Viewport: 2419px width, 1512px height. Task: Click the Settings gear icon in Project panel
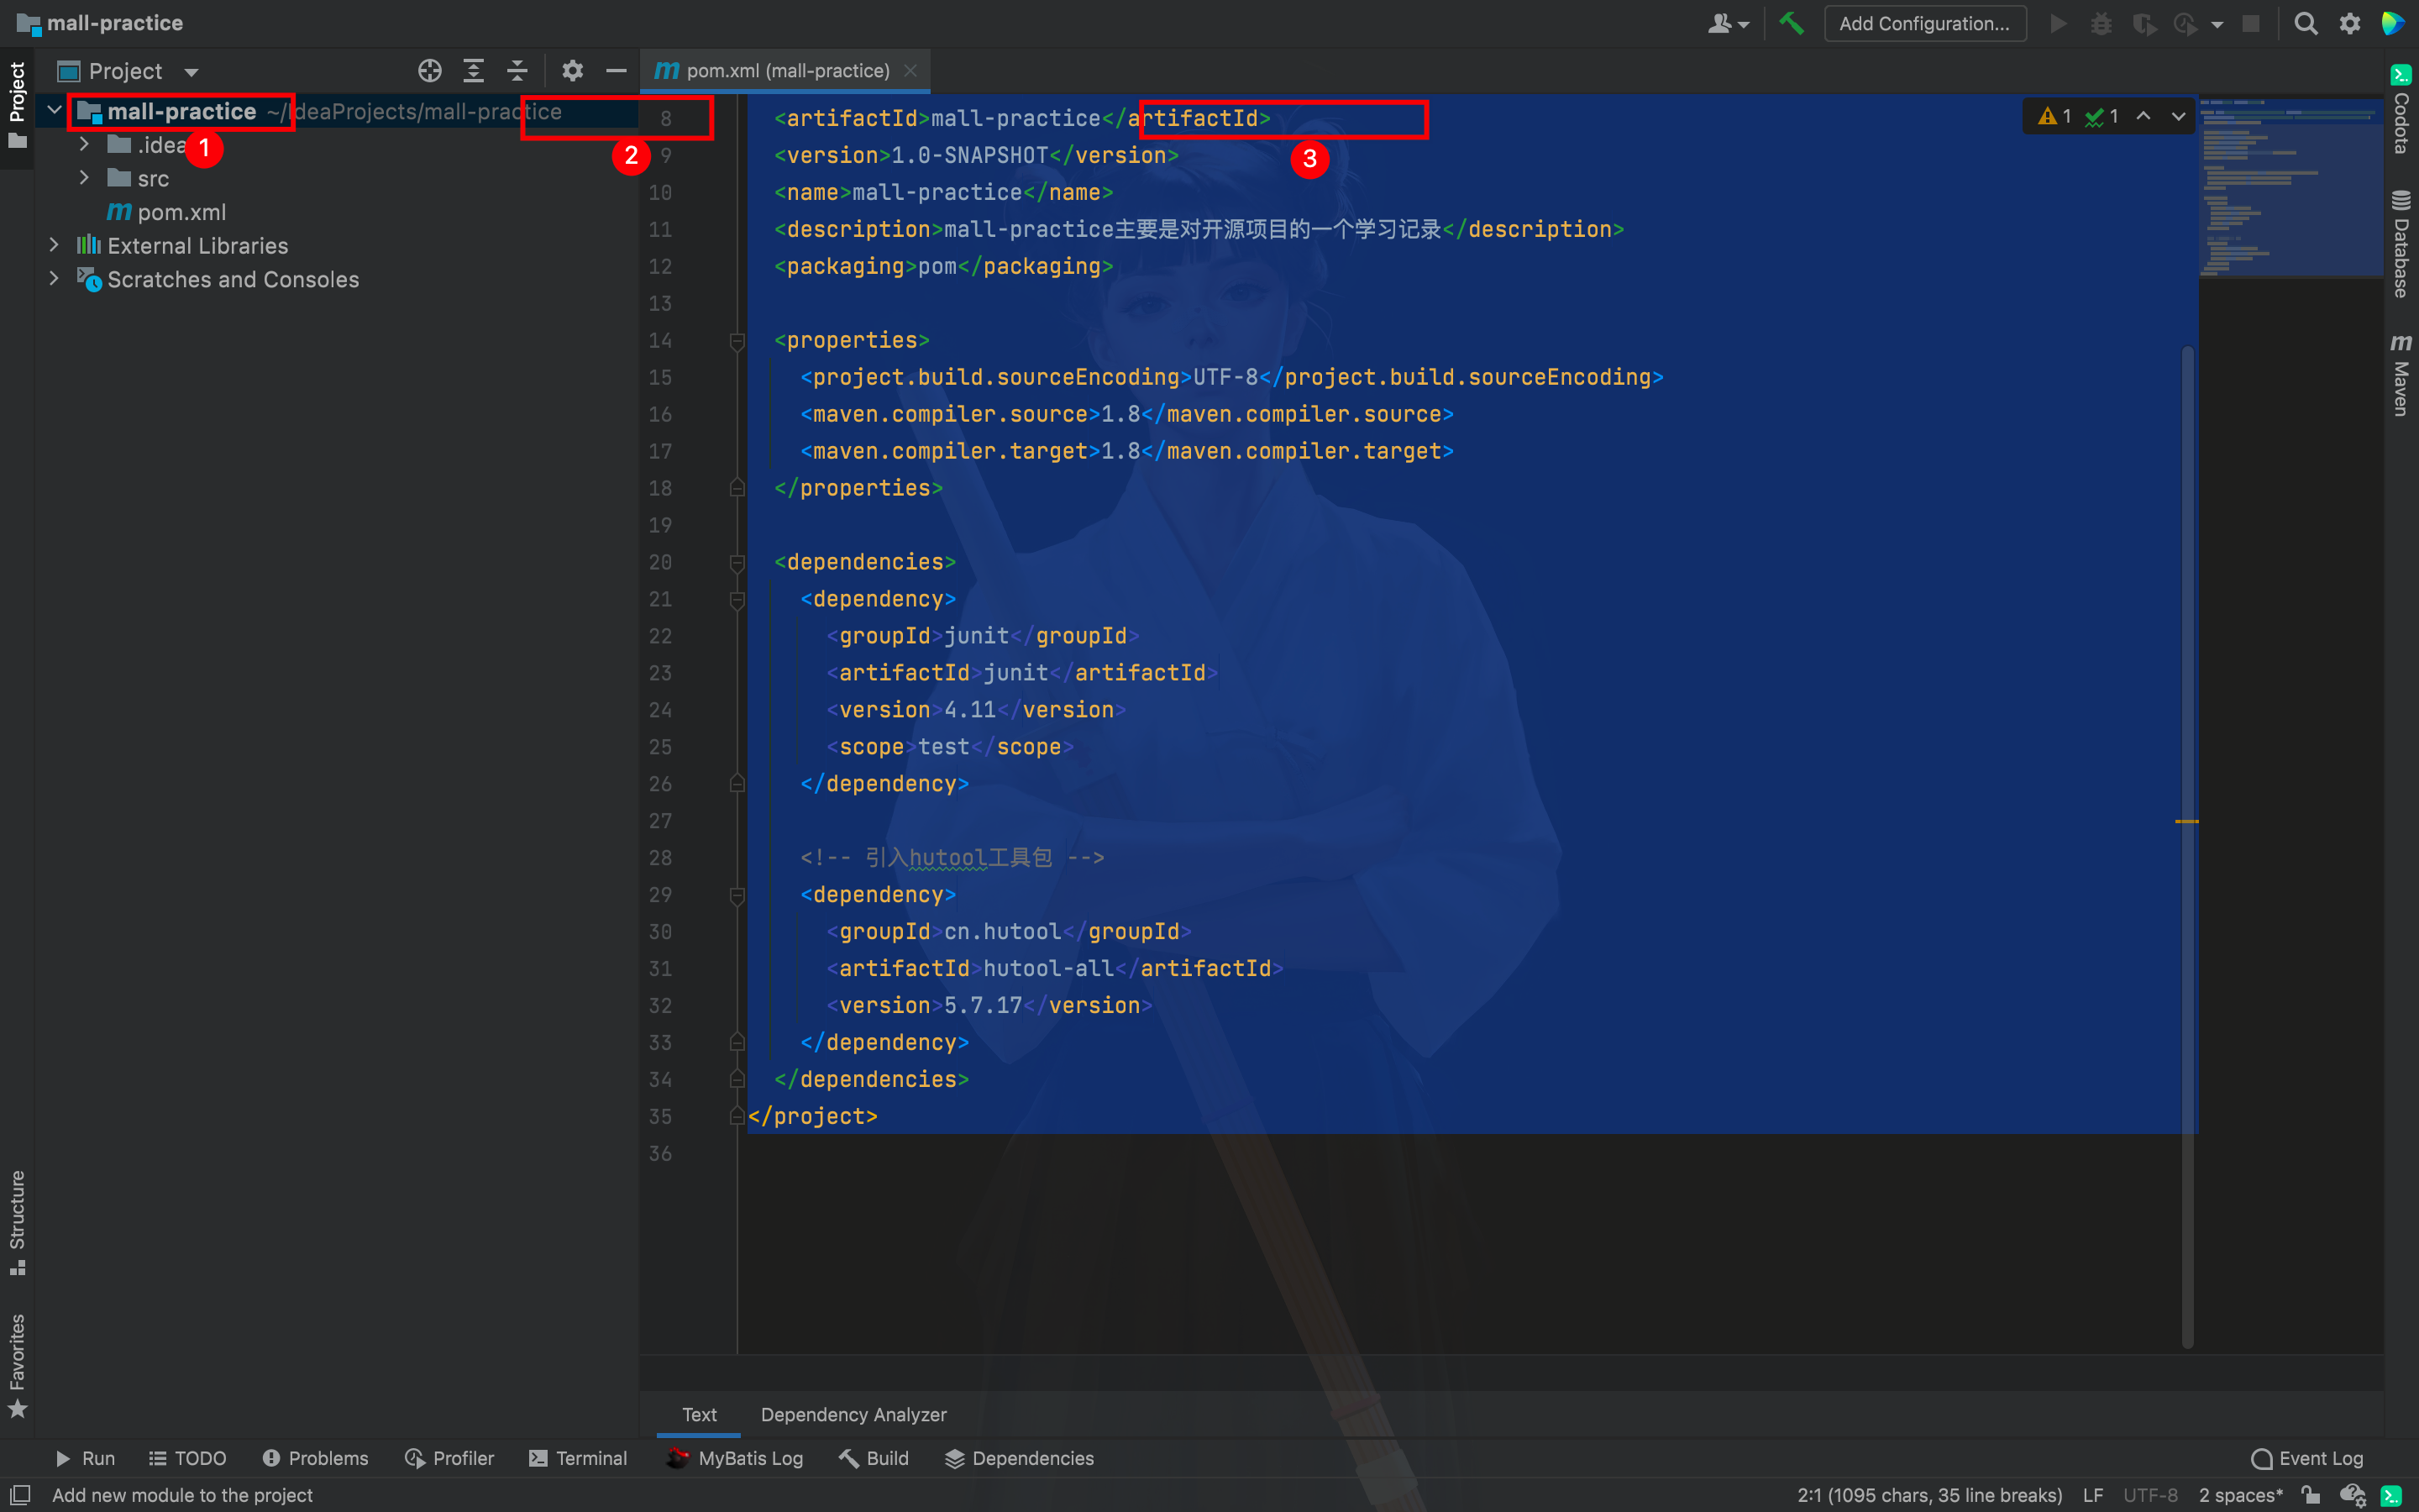click(569, 70)
